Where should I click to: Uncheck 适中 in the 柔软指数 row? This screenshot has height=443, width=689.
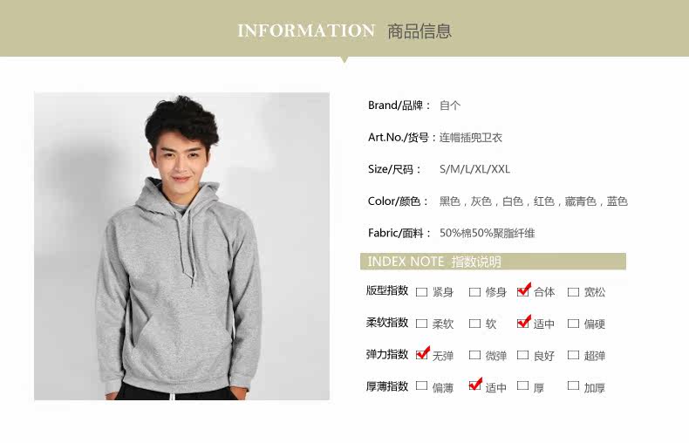click(x=523, y=323)
